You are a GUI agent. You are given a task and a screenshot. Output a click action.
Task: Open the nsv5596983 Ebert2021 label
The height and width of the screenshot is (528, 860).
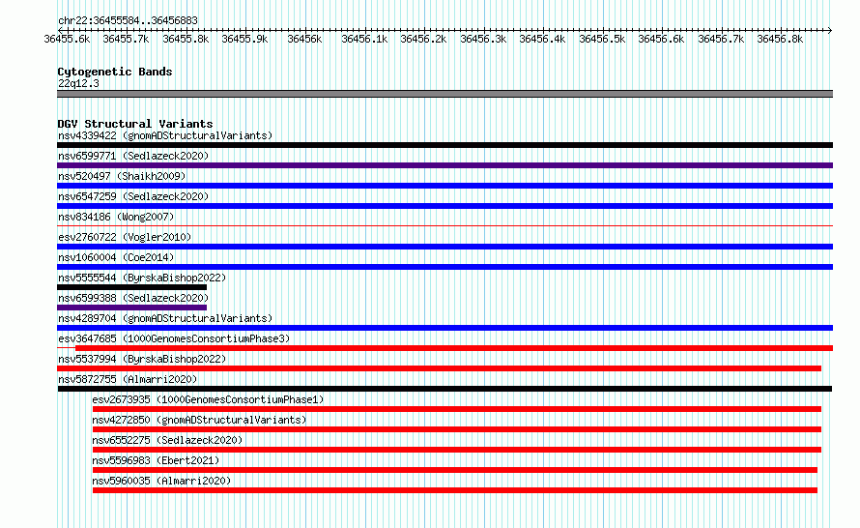(x=156, y=460)
